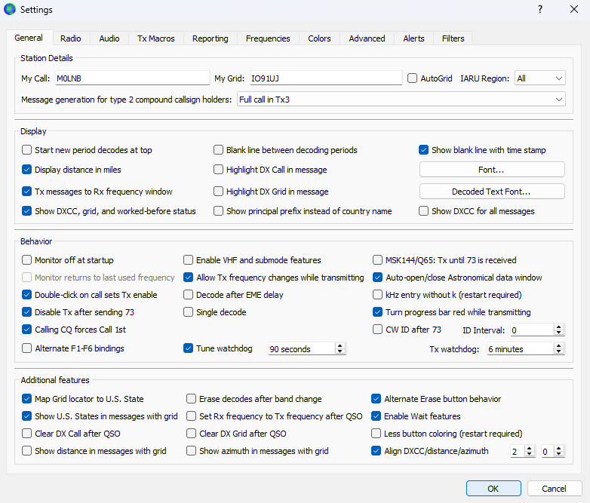This screenshot has height=503, width=590.
Task: Open the Tx Macros tab
Action: tap(155, 38)
